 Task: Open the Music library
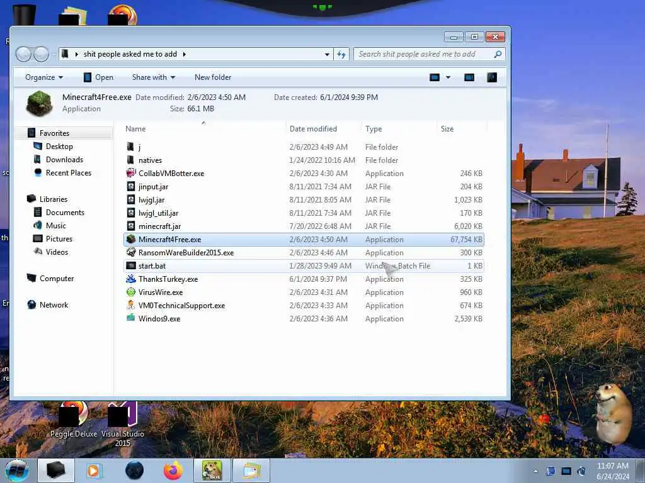click(x=56, y=226)
